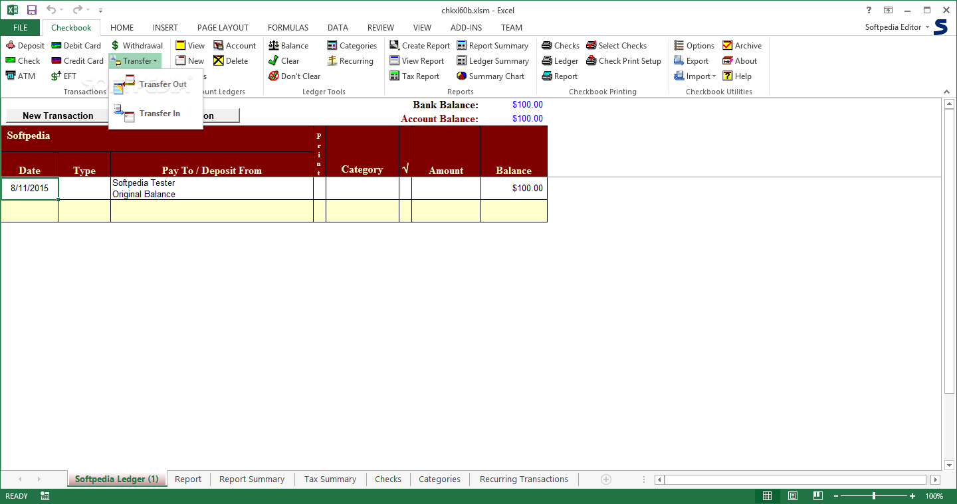The image size is (957, 504).
Task: Open the Tax Summary sheet tab
Action: pyautogui.click(x=330, y=479)
